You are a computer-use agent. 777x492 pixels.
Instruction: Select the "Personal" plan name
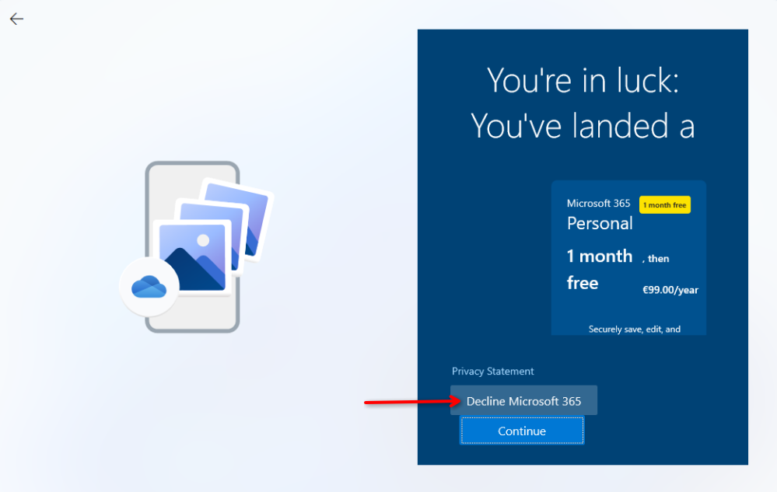tap(600, 223)
